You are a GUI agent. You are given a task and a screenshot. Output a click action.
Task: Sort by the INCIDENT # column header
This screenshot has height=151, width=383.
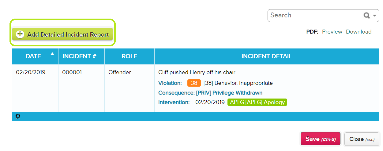click(x=79, y=56)
